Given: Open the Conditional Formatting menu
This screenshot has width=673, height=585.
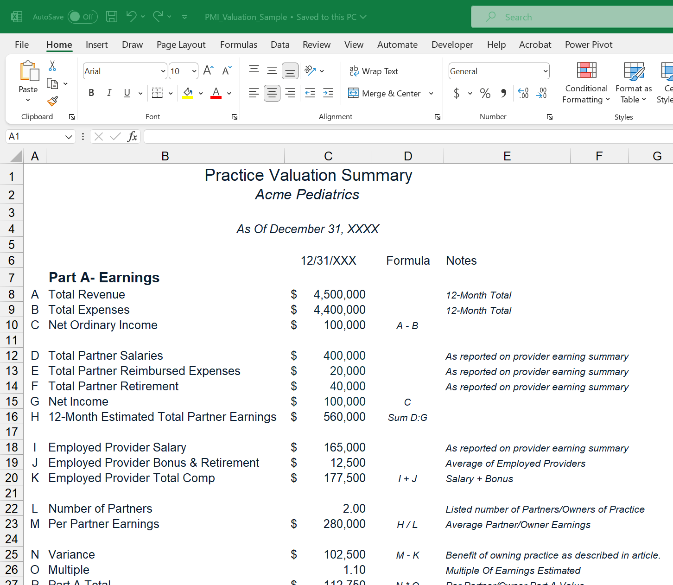Looking at the screenshot, I should (586, 83).
